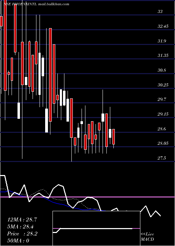The image size is (175, 246).
Task: Click the 31.9 price axis label
Action: tap(162, 41)
